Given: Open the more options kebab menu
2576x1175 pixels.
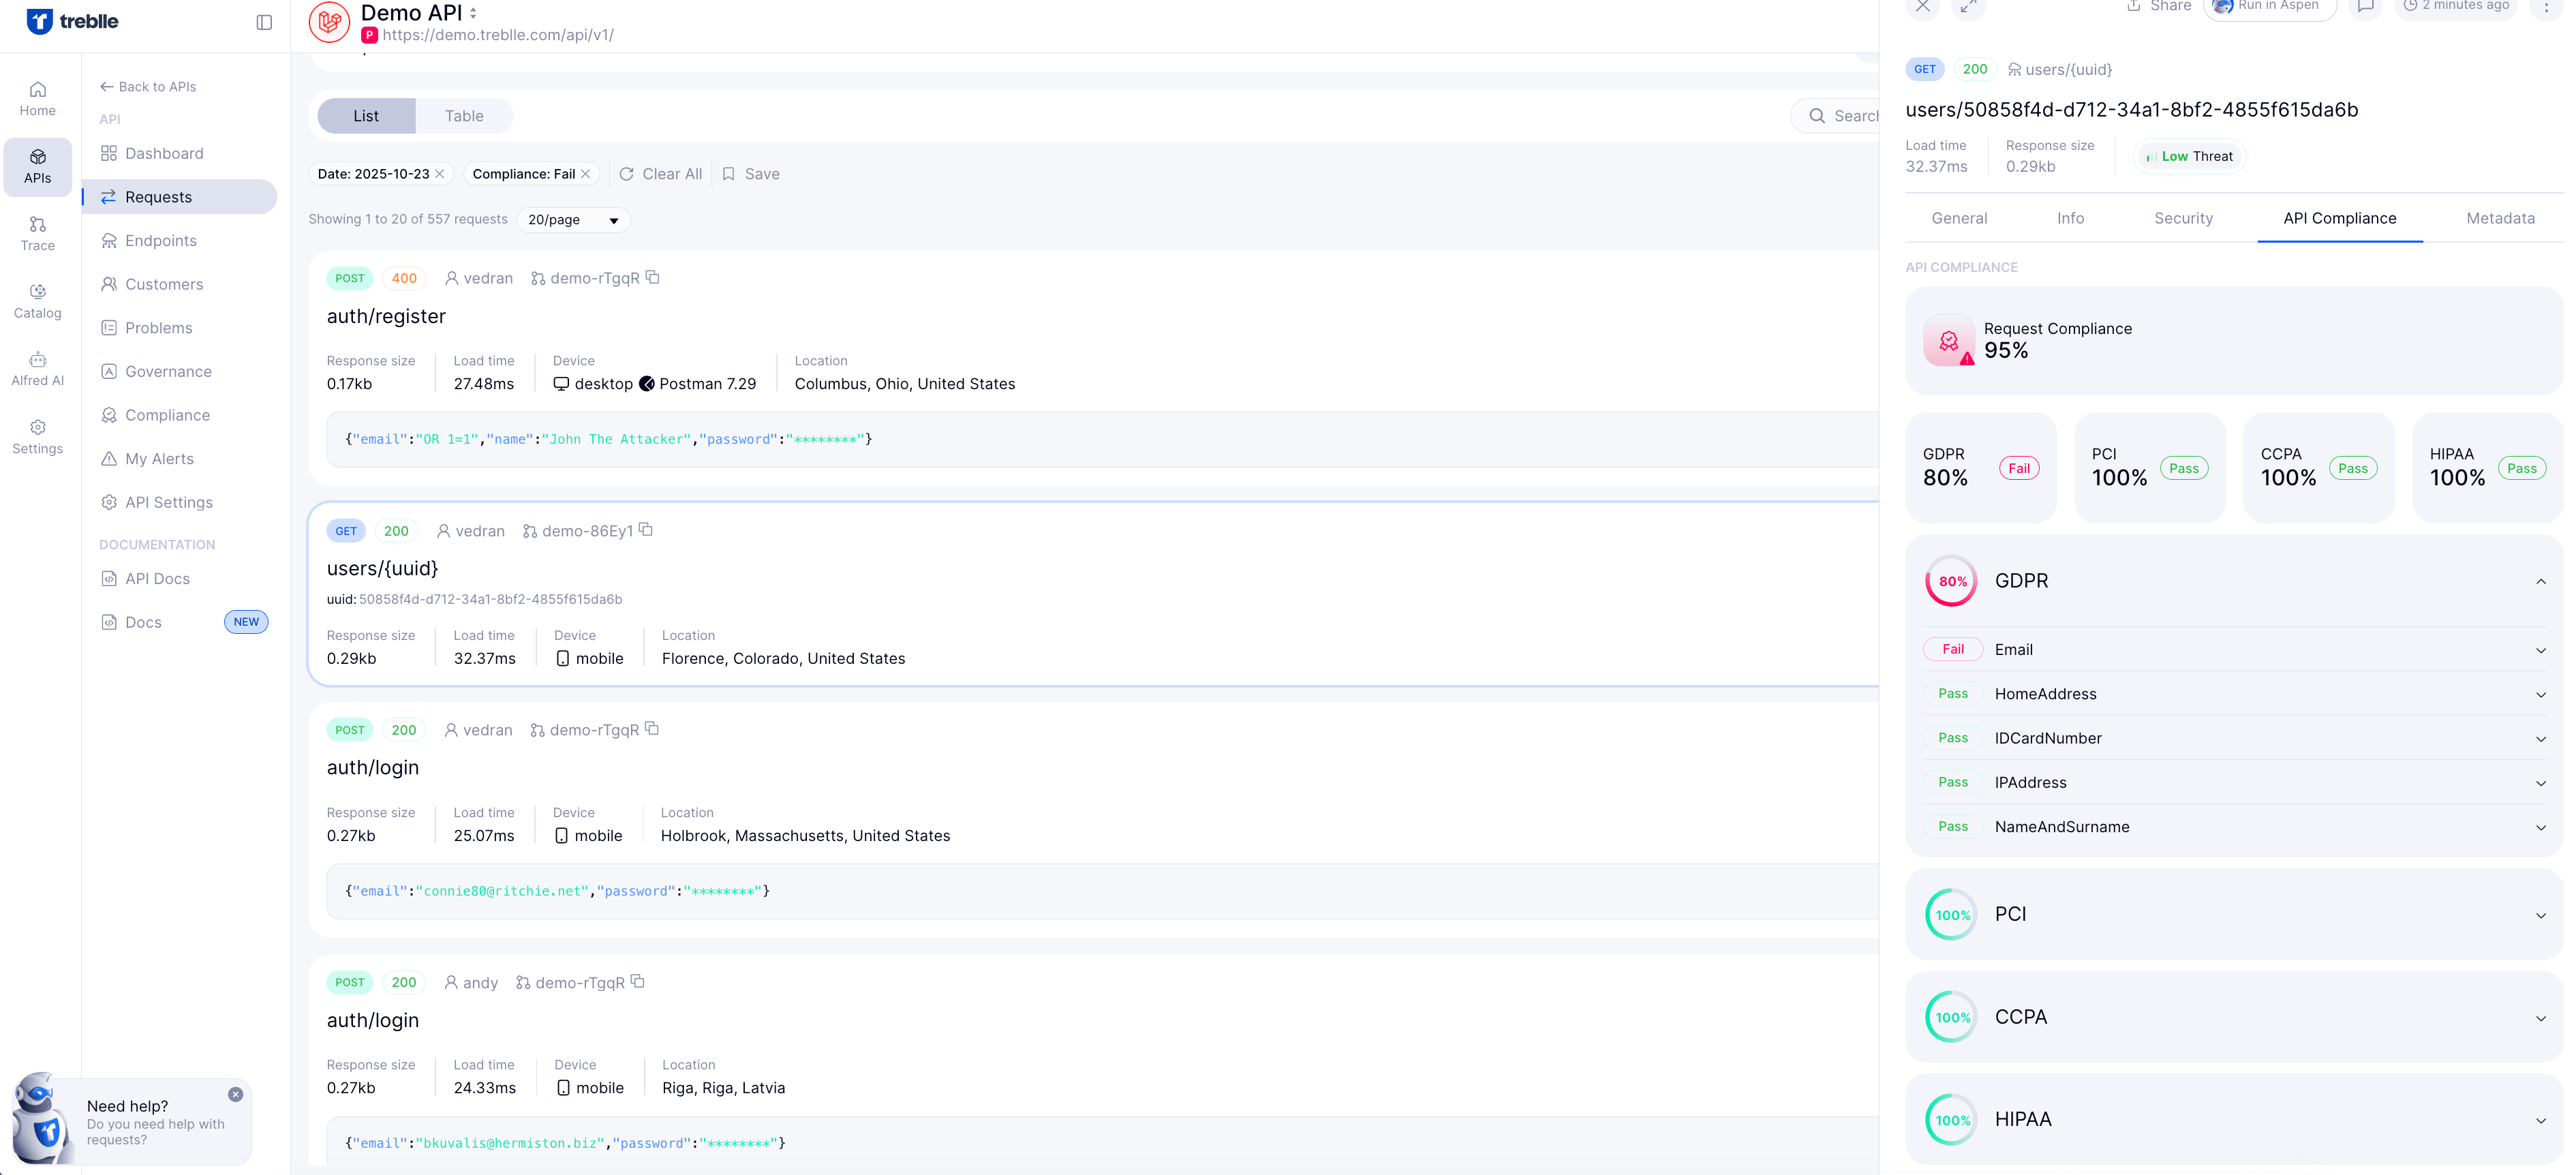Looking at the screenshot, I should click(x=2545, y=7).
